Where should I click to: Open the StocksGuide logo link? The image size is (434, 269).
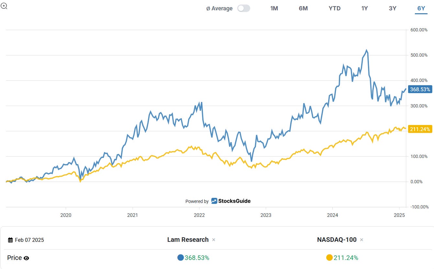(231, 201)
